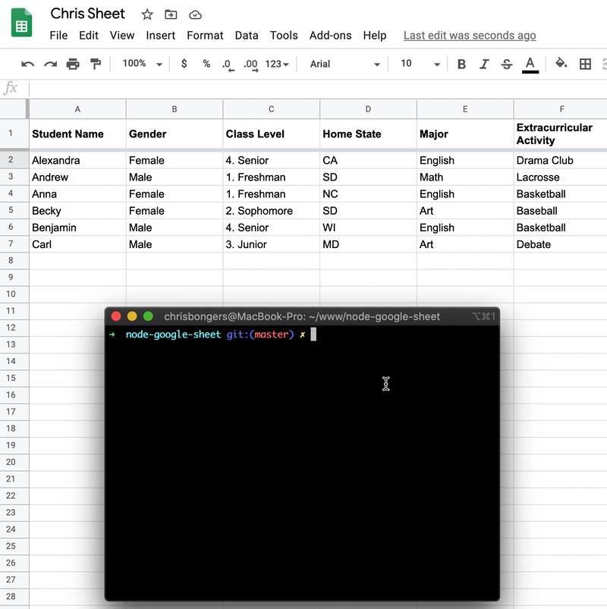Click the Google Sheets home icon

(x=21, y=23)
